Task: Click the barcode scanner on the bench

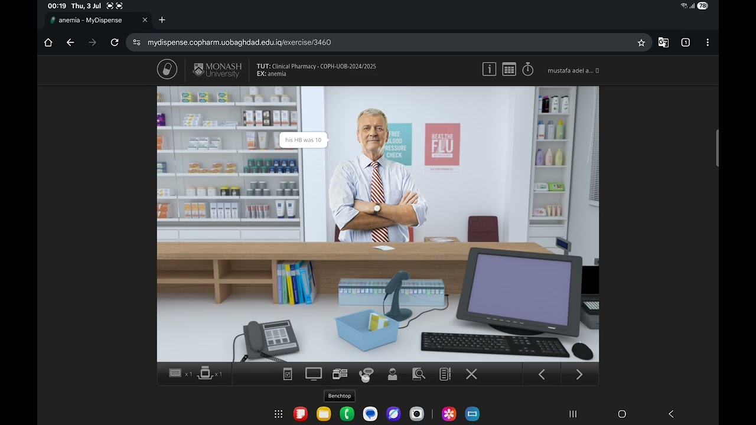Action: point(397,296)
